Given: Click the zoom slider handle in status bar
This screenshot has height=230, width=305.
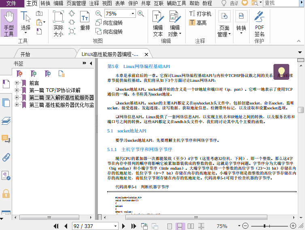Looking at the screenshot, I should (x=265, y=226).
